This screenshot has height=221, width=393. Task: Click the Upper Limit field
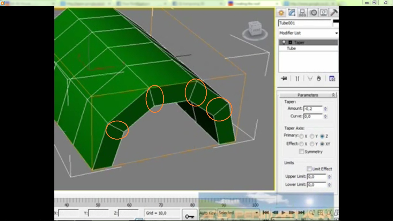[x=317, y=176]
